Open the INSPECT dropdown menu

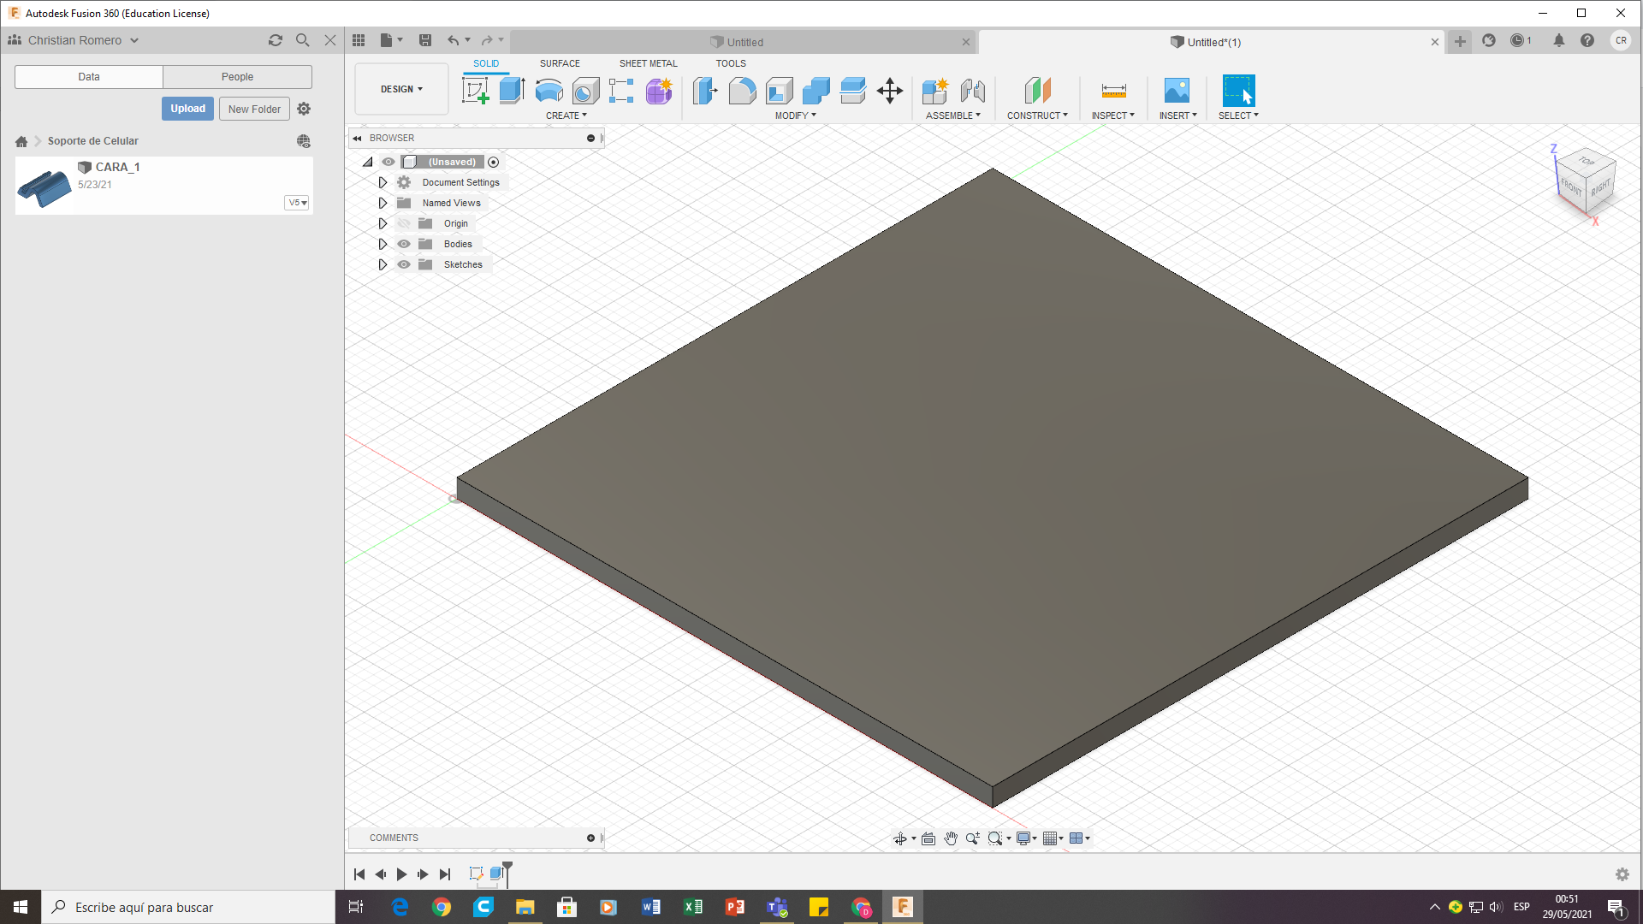(1112, 115)
